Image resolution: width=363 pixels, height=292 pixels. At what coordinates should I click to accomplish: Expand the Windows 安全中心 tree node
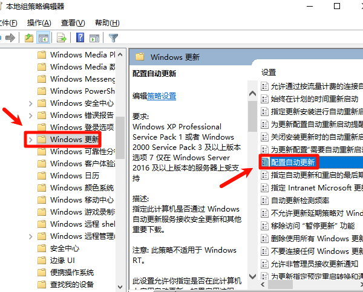[31, 103]
